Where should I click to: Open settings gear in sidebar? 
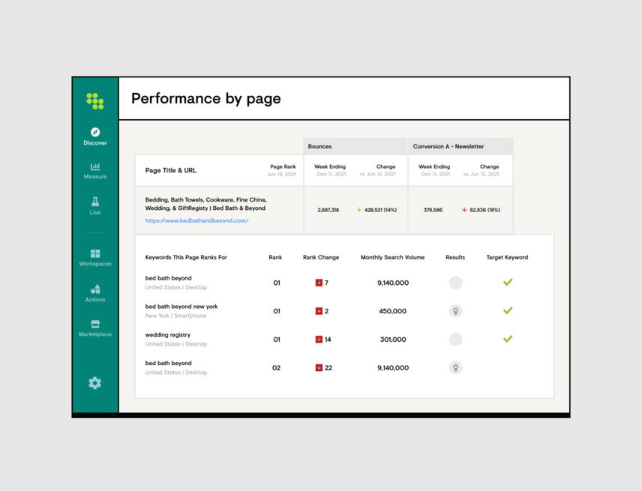(95, 383)
